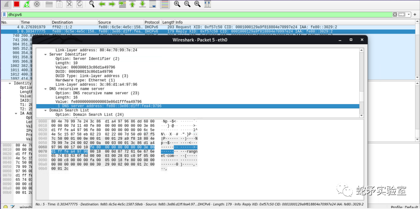The width and height of the screenshot is (420, 209).
Task: Select 'Hardware type: Ethernet (1)' line
Action: 85,80
